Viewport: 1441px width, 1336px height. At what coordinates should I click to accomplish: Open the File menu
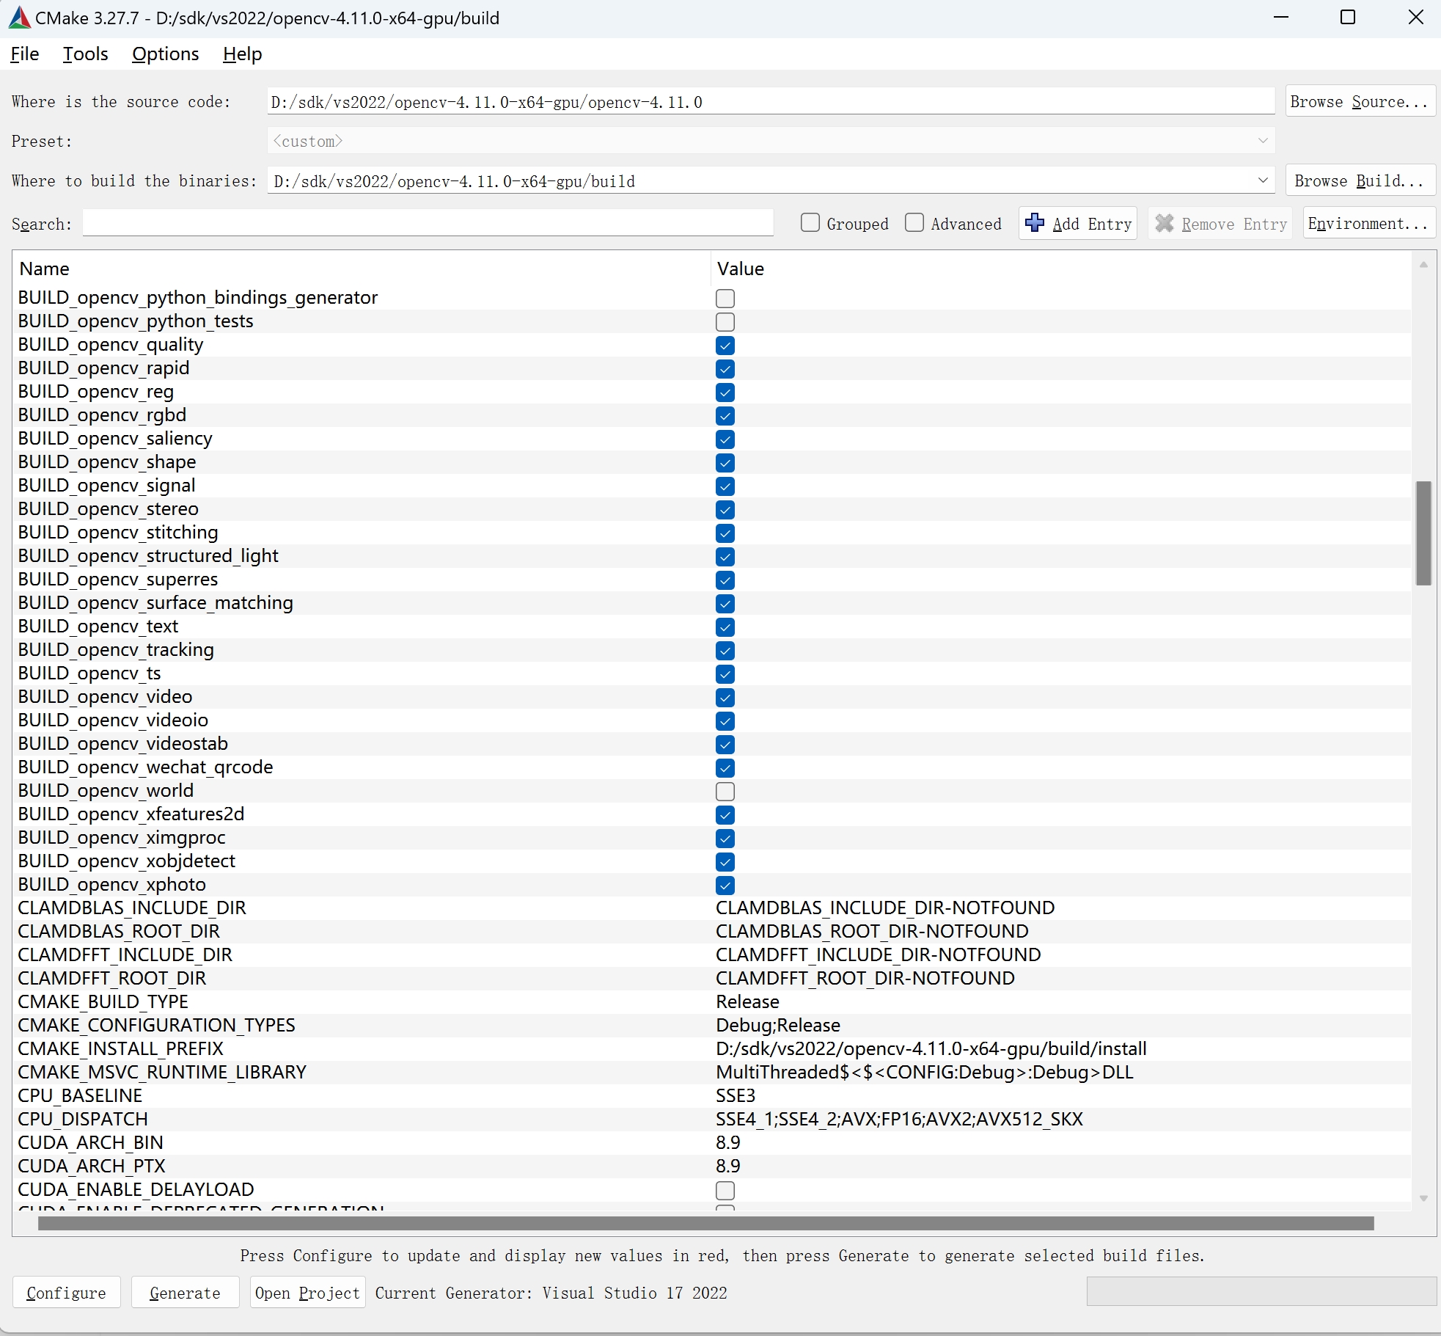[x=24, y=54]
